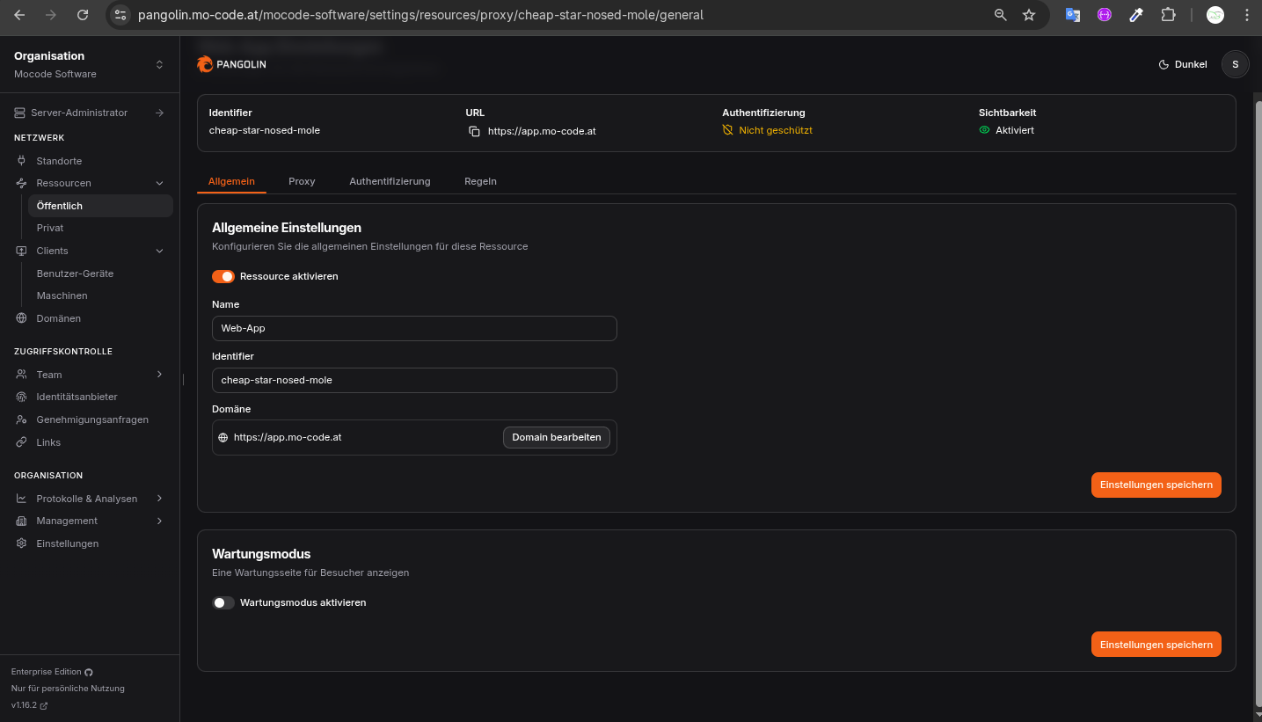Open Domänen in the sidebar

coord(58,318)
